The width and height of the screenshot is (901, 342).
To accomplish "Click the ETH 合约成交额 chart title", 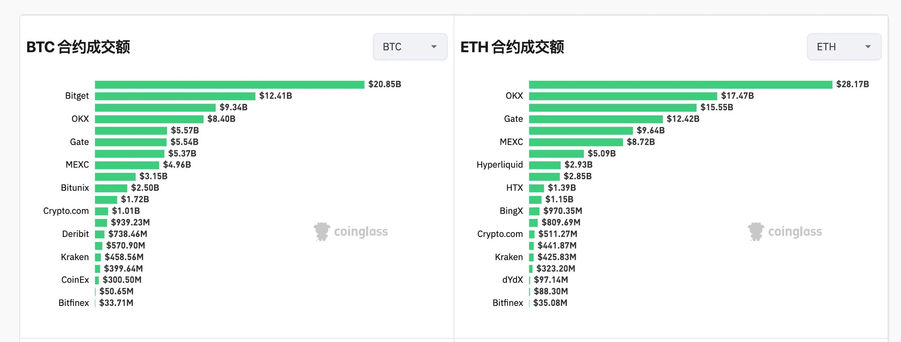I will (512, 47).
